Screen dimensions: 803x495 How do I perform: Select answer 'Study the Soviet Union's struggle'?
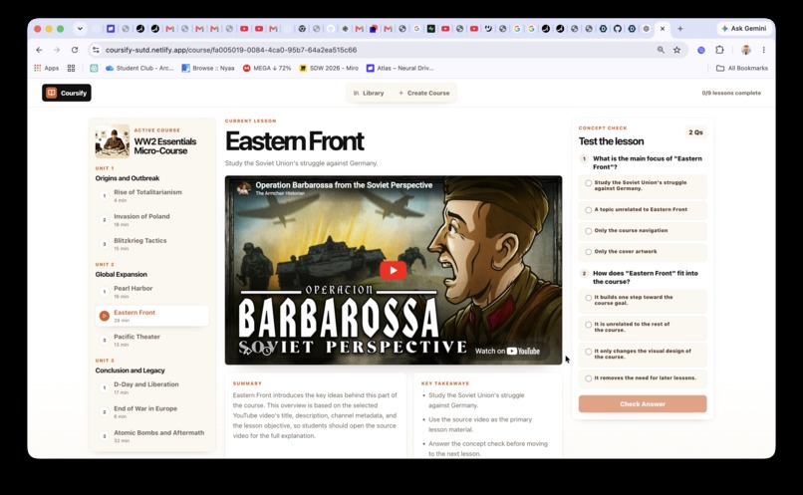click(643, 186)
